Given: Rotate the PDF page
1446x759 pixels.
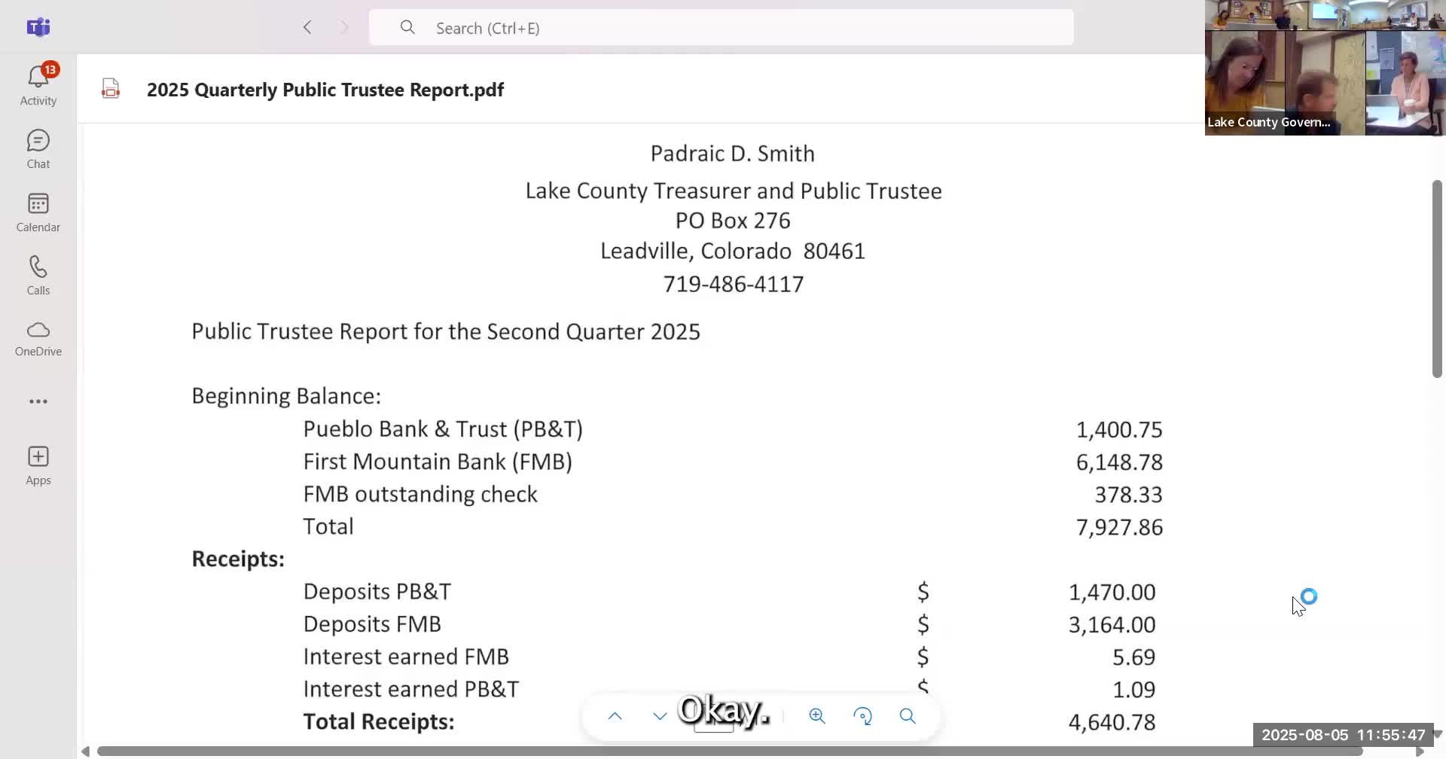Looking at the screenshot, I should point(863,716).
